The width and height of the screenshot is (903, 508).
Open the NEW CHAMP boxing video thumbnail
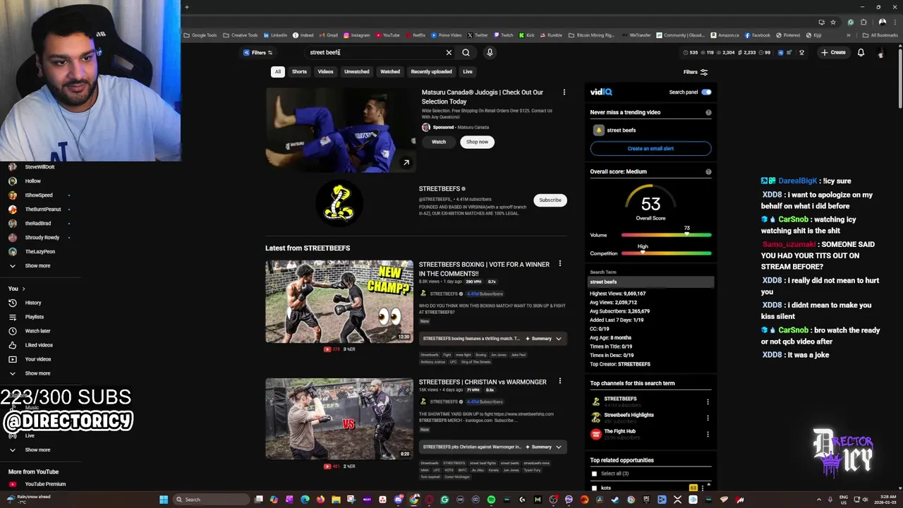pos(339,301)
